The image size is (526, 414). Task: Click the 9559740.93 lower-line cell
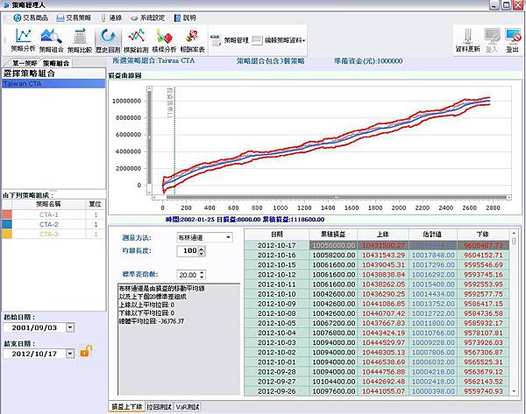pyautogui.click(x=483, y=391)
